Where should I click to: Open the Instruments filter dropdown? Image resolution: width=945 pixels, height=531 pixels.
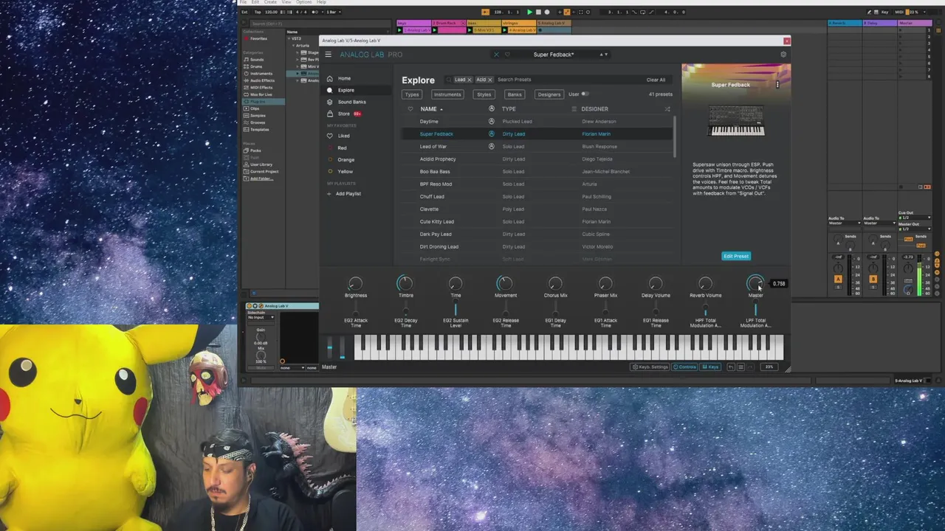(x=447, y=94)
